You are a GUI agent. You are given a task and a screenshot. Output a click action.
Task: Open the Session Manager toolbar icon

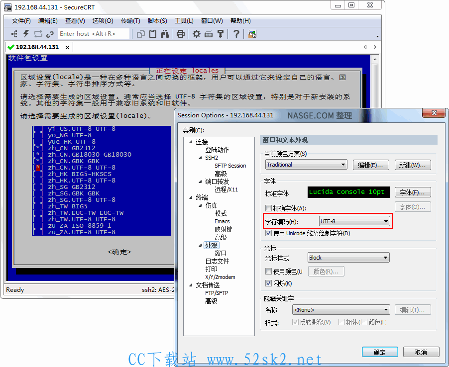[14, 34]
